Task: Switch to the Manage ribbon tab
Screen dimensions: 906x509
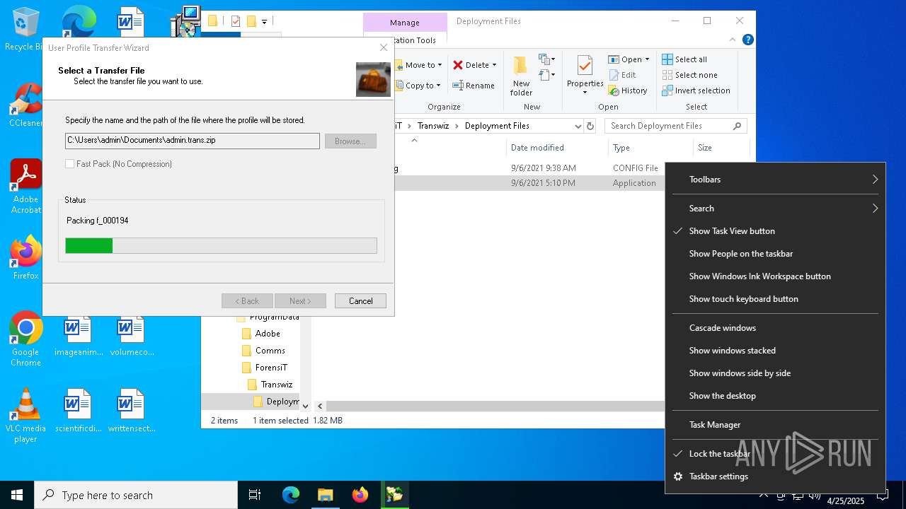Action: pos(405,23)
